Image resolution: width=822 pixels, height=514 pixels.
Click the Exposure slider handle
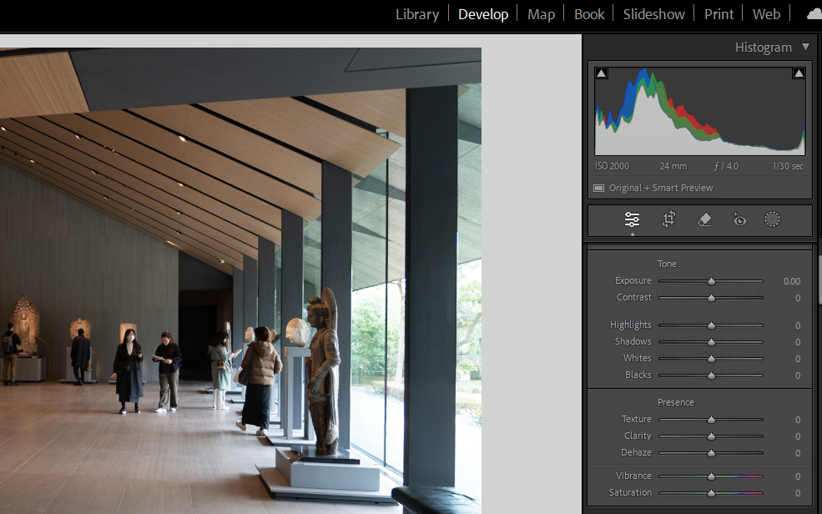(711, 281)
